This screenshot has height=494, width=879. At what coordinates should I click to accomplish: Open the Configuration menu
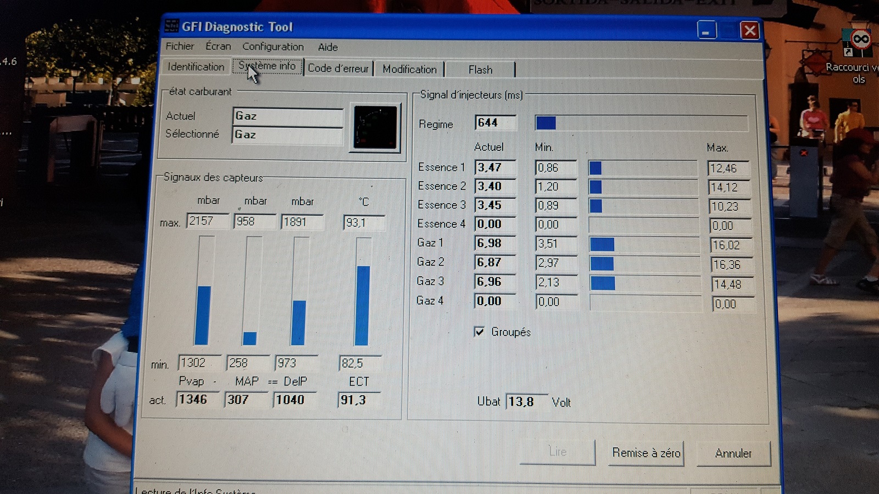(272, 47)
